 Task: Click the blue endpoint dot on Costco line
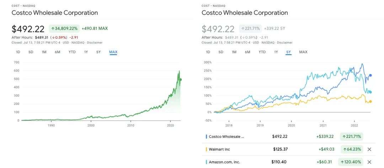(x=370, y=75)
